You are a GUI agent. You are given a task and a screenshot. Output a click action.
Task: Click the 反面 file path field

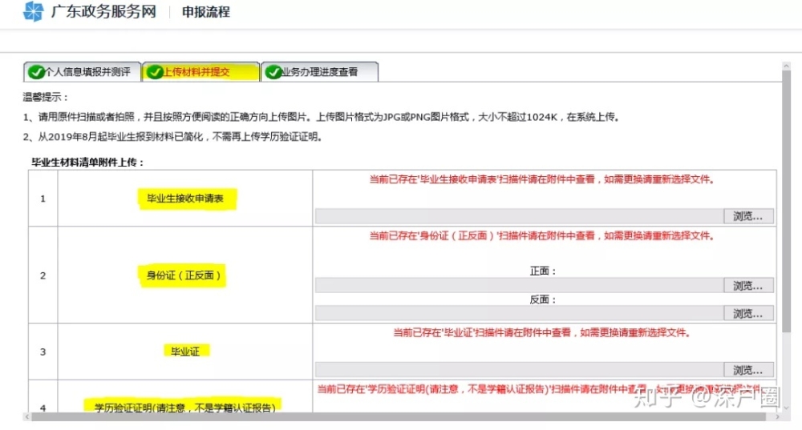519,314
